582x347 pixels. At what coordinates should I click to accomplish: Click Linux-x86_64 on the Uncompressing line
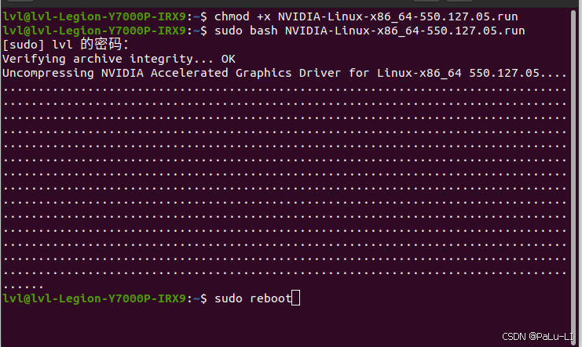pyautogui.click(x=423, y=73)
